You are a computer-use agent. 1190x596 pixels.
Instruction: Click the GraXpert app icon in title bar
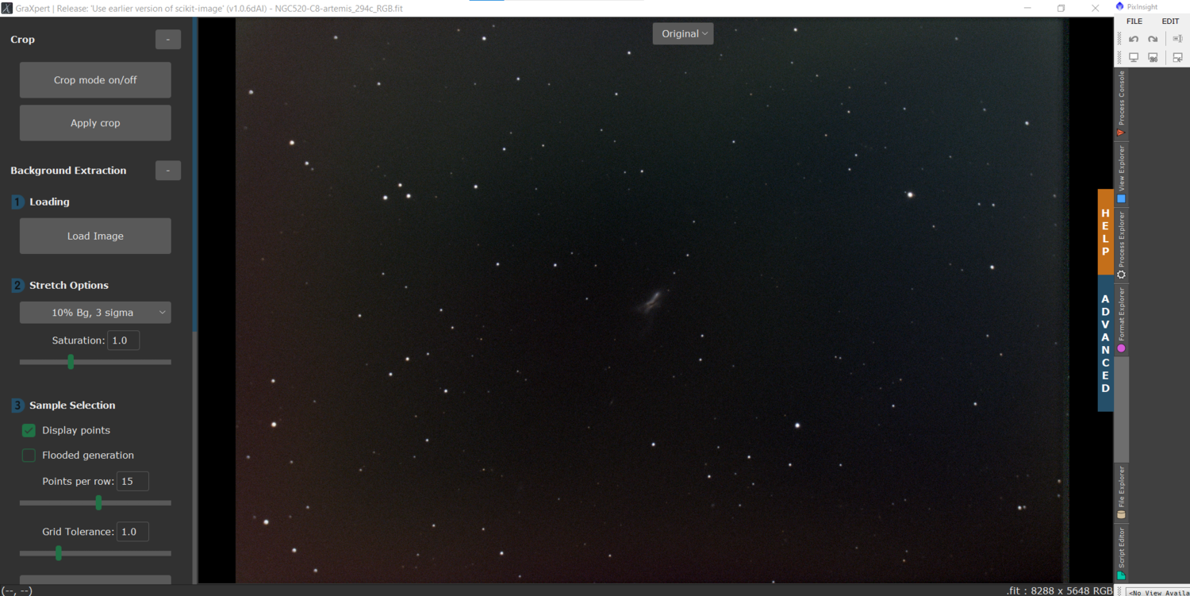(7, 8)
